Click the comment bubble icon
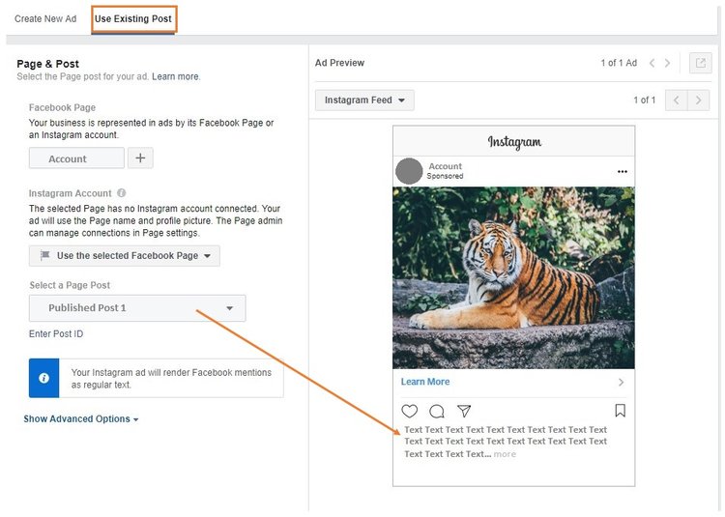The height and width of the screenshot is (517, 725). (x=437, y=412)
